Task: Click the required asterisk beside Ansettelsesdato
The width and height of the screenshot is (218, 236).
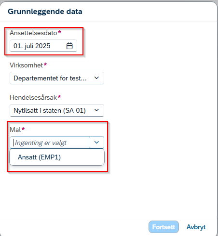Action: (x=59, y=32)
